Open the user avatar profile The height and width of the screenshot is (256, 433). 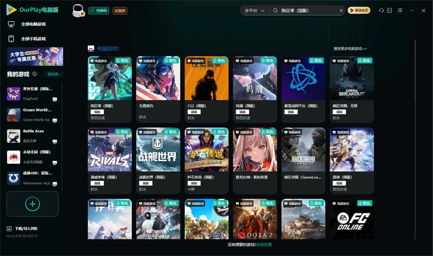pyautogui.click(x=78, y=11)
